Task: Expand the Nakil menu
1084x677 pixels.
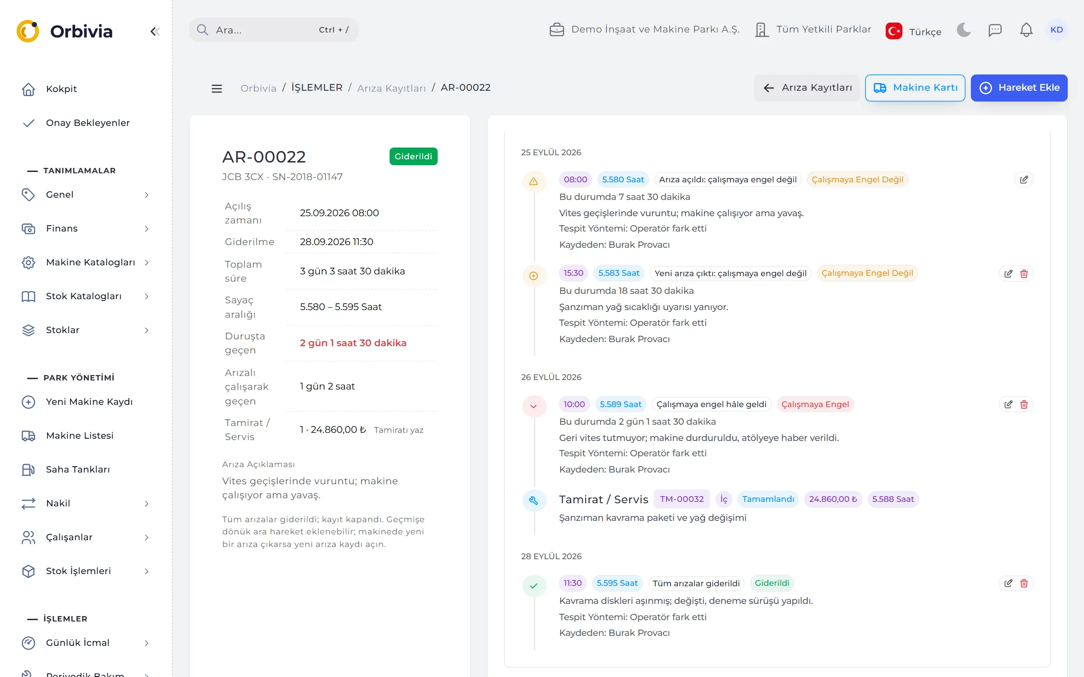Action: pos(86,503)
